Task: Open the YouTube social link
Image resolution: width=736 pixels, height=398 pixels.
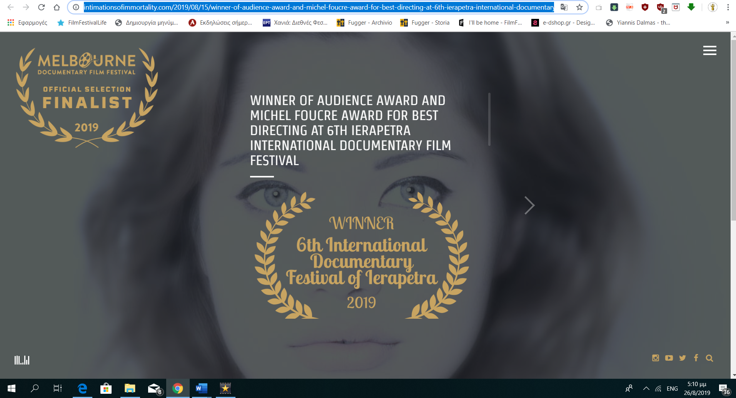Action: tap(669, 358)
